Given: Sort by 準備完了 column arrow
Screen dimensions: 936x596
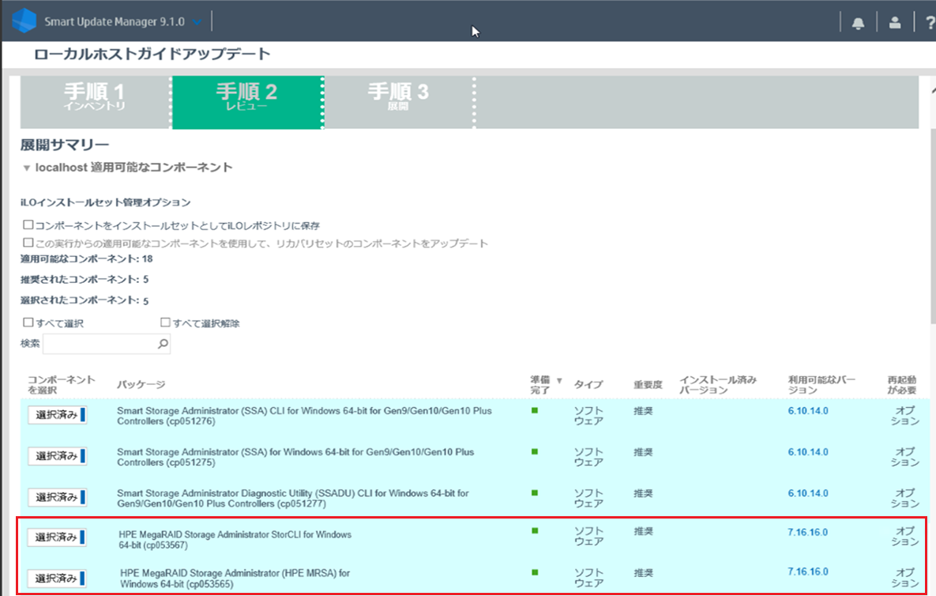Looking at the screenshot, I should (559, 380).
